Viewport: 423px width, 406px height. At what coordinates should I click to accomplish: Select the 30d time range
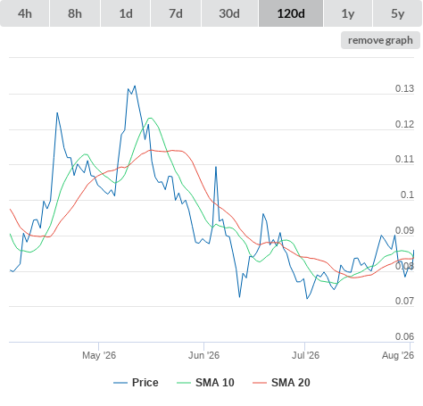[x=229, y=13]
